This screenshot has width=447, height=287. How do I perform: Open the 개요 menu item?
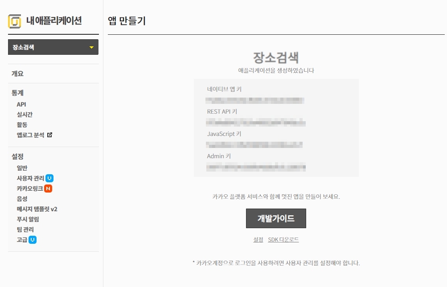point(17,74)
